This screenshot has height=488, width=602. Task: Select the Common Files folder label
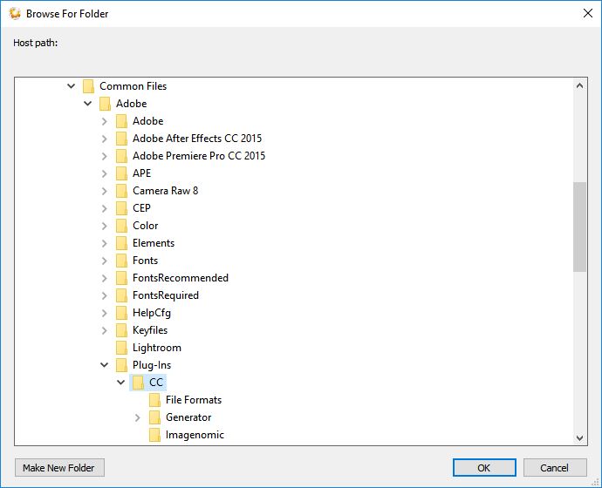pyautogui.click(x=133, y=86)
